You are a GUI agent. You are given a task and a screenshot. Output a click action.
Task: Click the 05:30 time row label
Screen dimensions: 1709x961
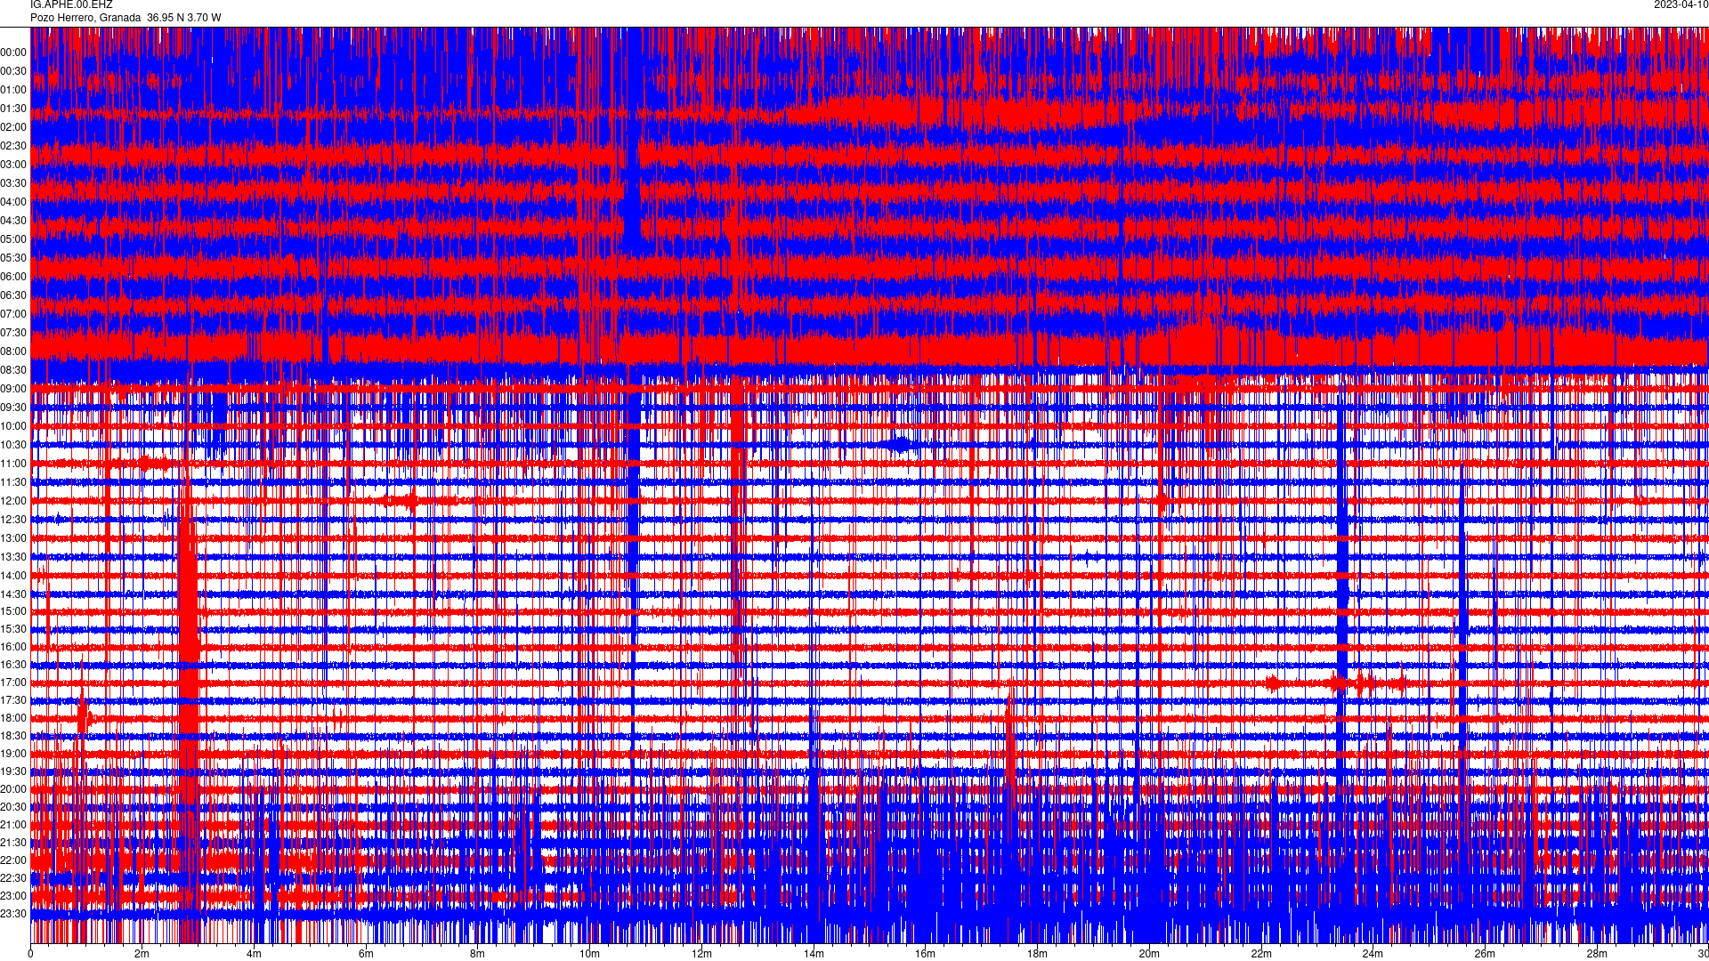[13, 258]
